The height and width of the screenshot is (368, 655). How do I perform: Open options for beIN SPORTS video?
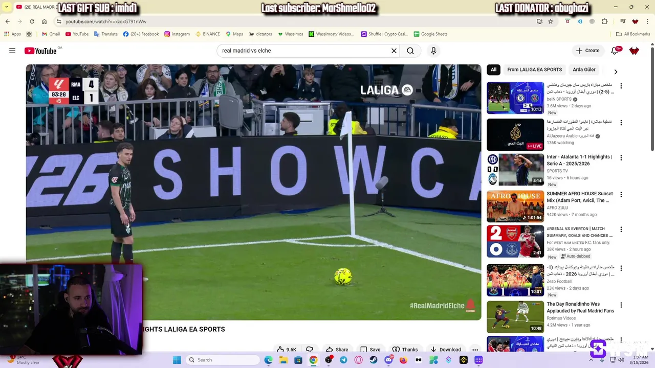tap(621, 86)
